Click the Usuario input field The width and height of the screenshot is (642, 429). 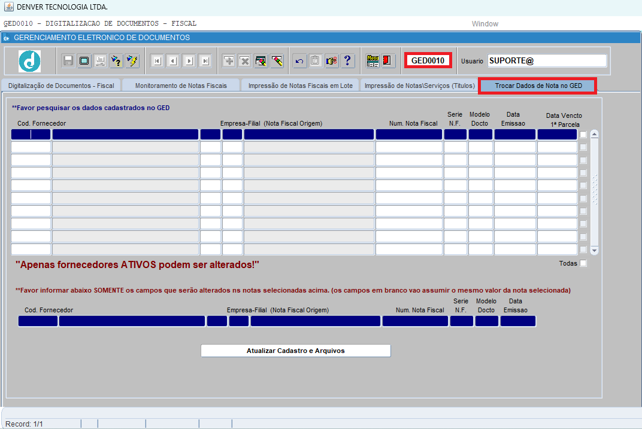tap(546, 60)
